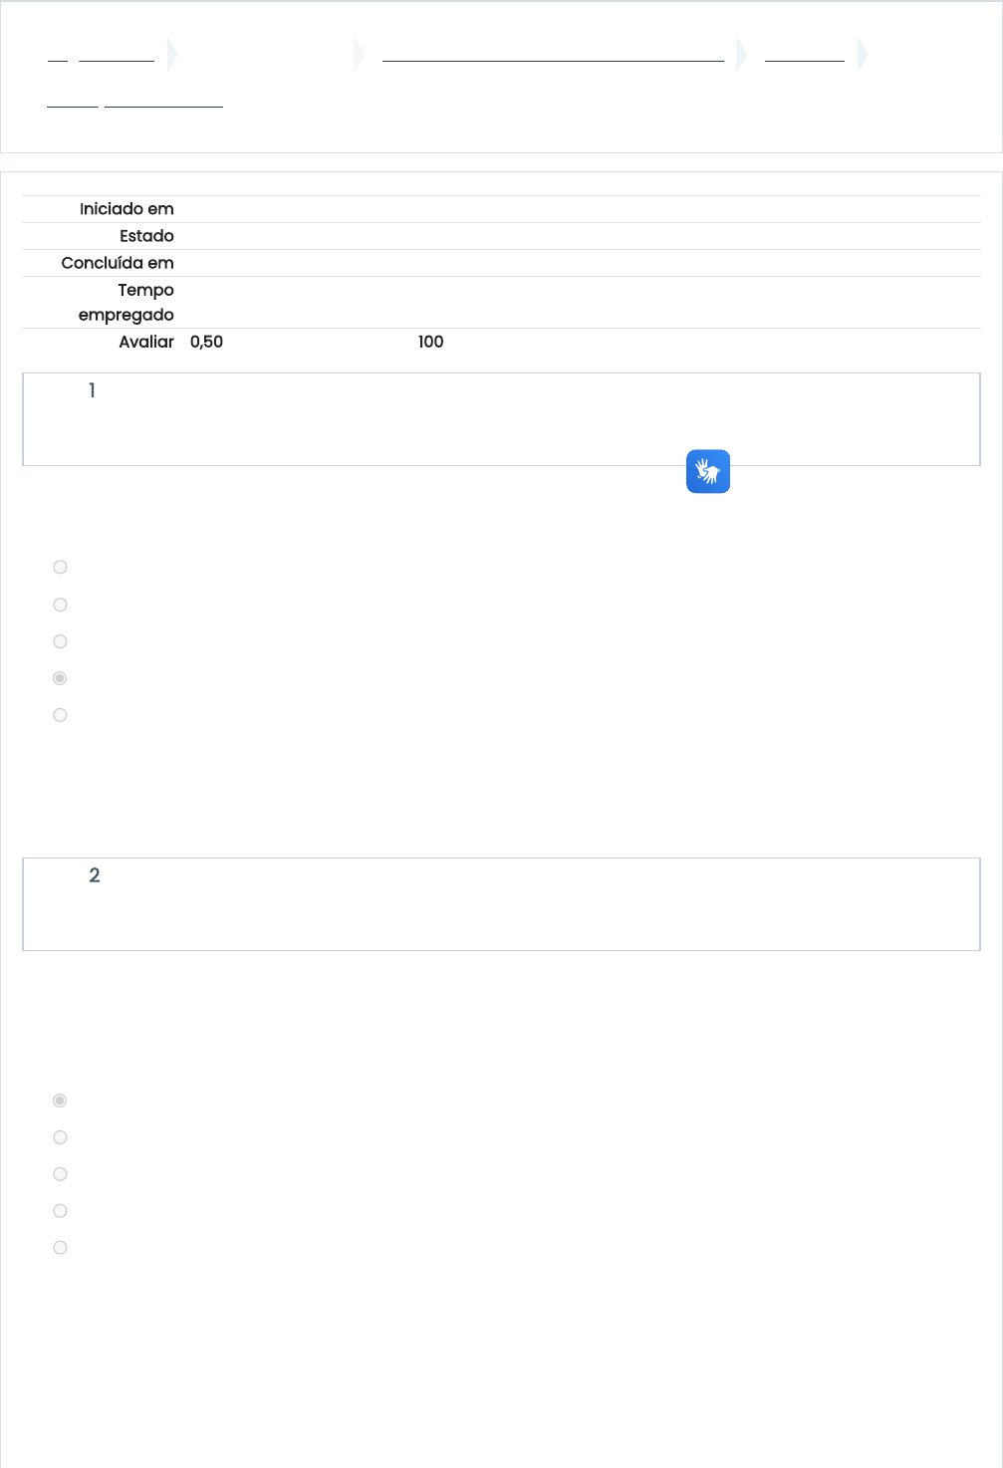
Task: Choose the second answer option in question 2
Action: tap(60, 1137)
